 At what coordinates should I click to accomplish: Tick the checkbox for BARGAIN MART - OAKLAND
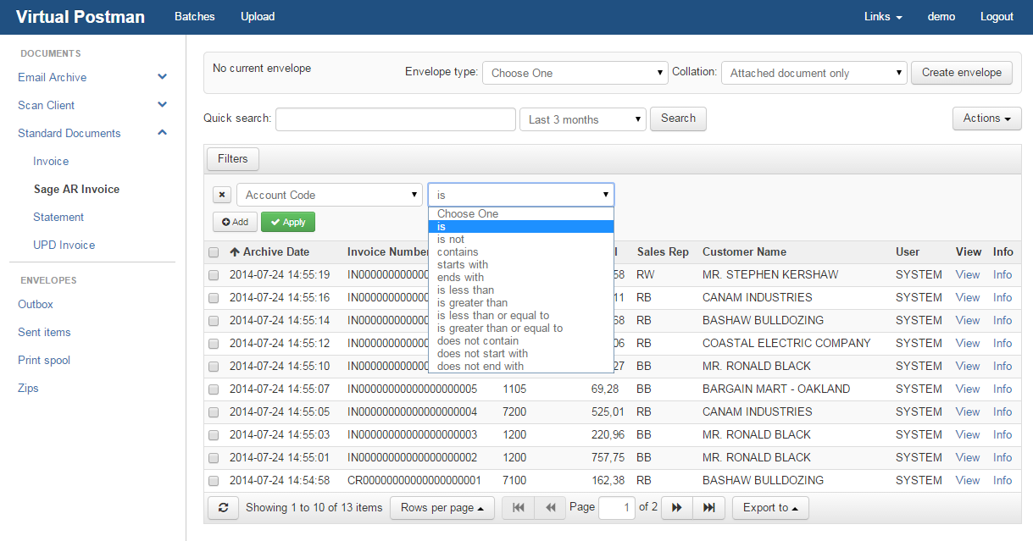tap(214, 389)
